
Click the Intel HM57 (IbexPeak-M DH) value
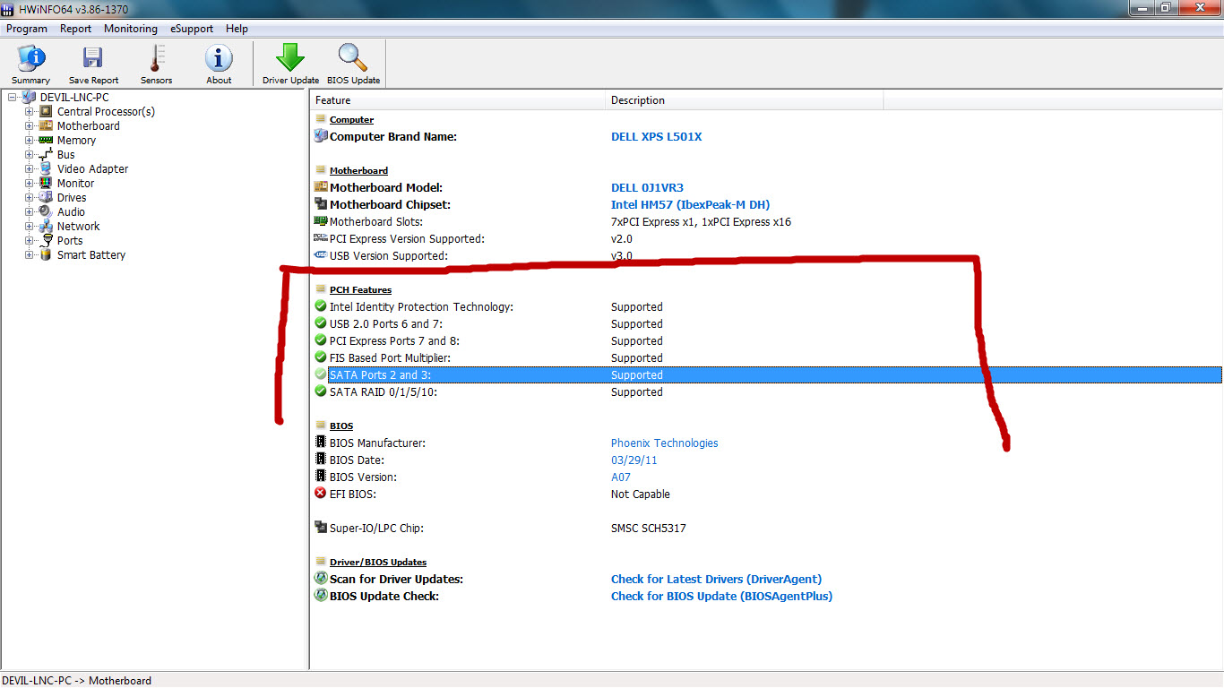tap(690, 204)
